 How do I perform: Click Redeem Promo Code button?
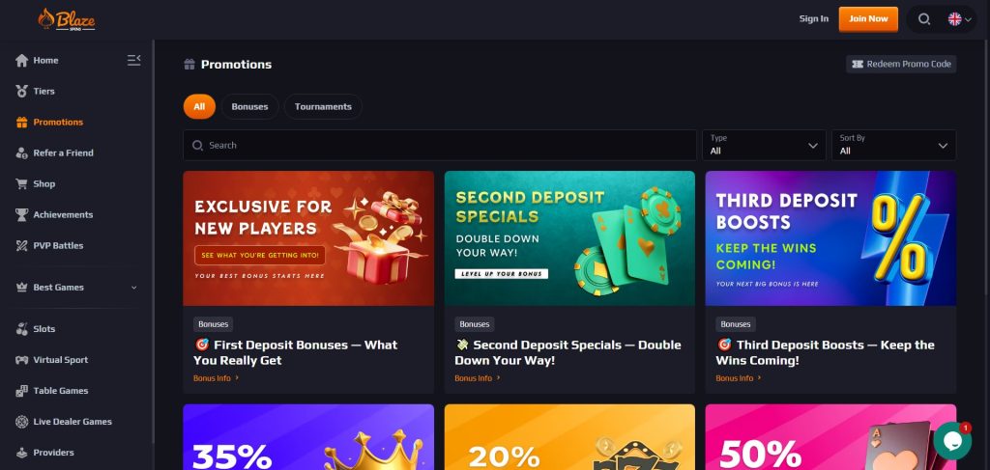[x=901, y=65]
